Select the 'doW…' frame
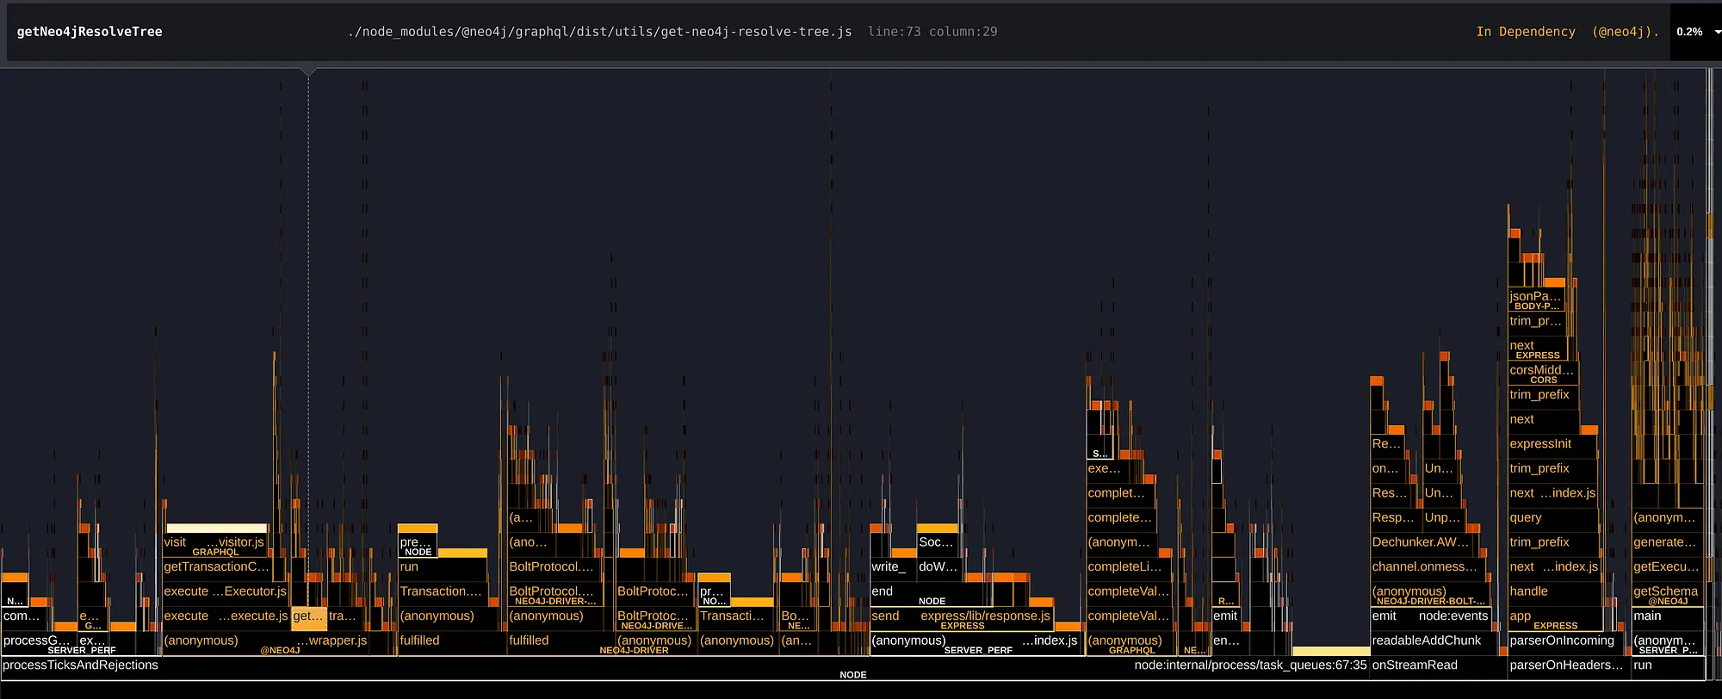Viewport: 1722px width, 699px height. pos(939,569)
